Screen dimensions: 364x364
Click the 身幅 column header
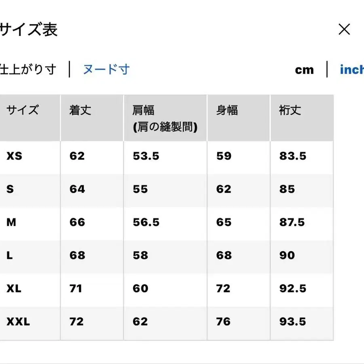[x=228, y=110]
